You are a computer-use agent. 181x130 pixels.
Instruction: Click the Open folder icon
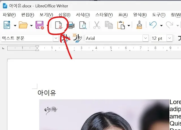pyautogui.click(x=23, y=25)
